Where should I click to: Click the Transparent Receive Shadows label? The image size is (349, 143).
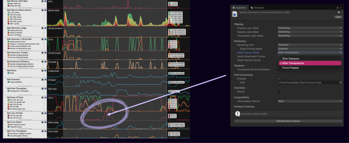pos(253,69)
